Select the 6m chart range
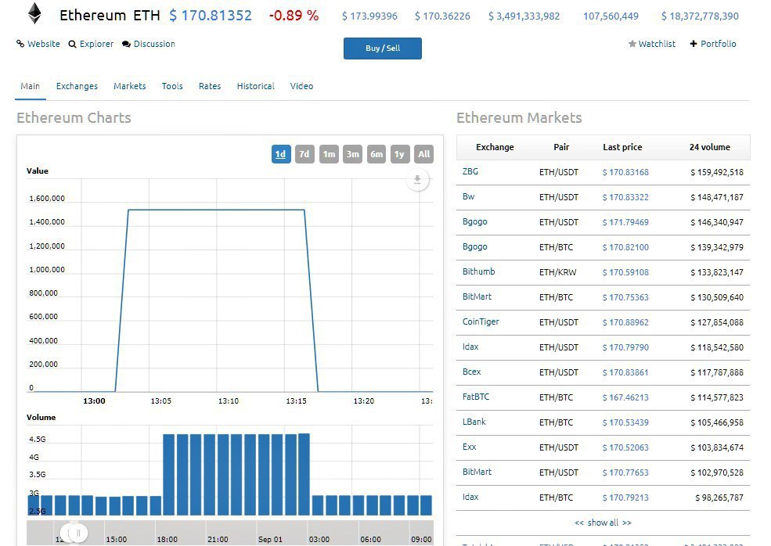This screenshot has height=546, width=771. point(376,154)
